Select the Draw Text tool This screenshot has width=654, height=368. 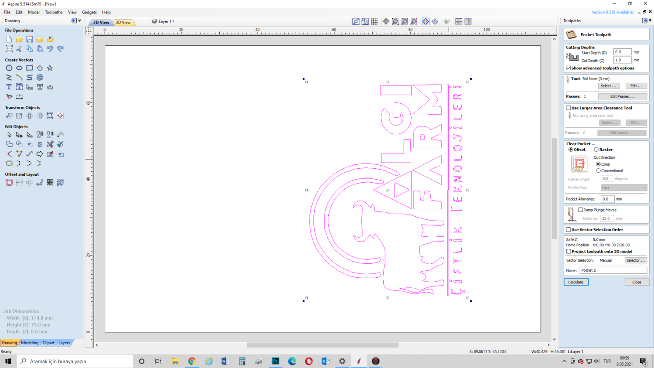(9, 87)
